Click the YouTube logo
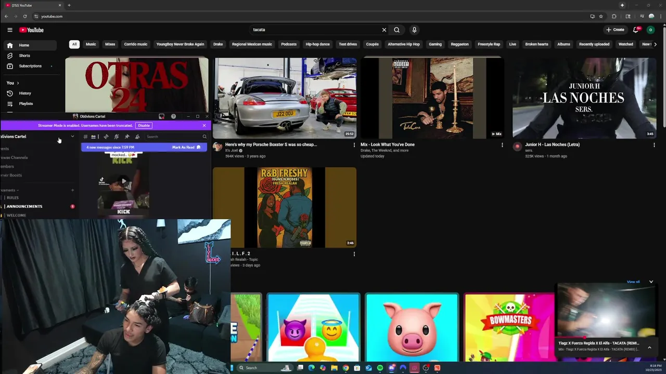 click(31, 30)
